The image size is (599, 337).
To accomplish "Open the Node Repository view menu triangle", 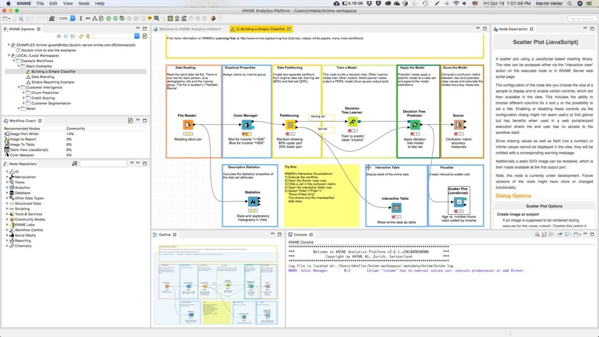I will coord(132,163).
